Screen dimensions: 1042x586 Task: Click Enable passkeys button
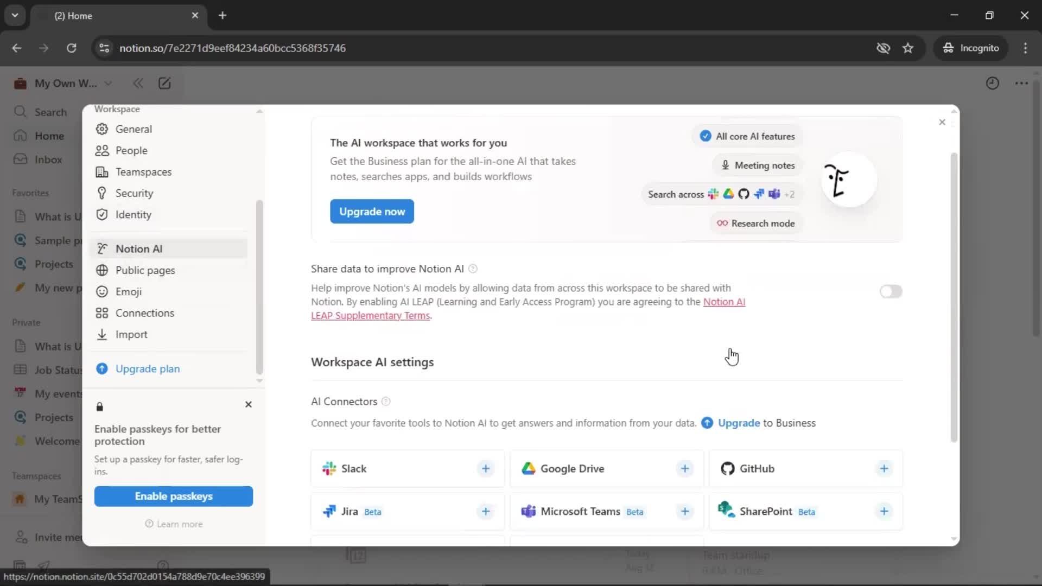(174, 496)
